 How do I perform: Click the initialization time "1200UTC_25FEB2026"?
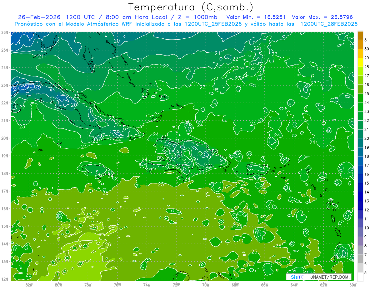coord(213,24)
